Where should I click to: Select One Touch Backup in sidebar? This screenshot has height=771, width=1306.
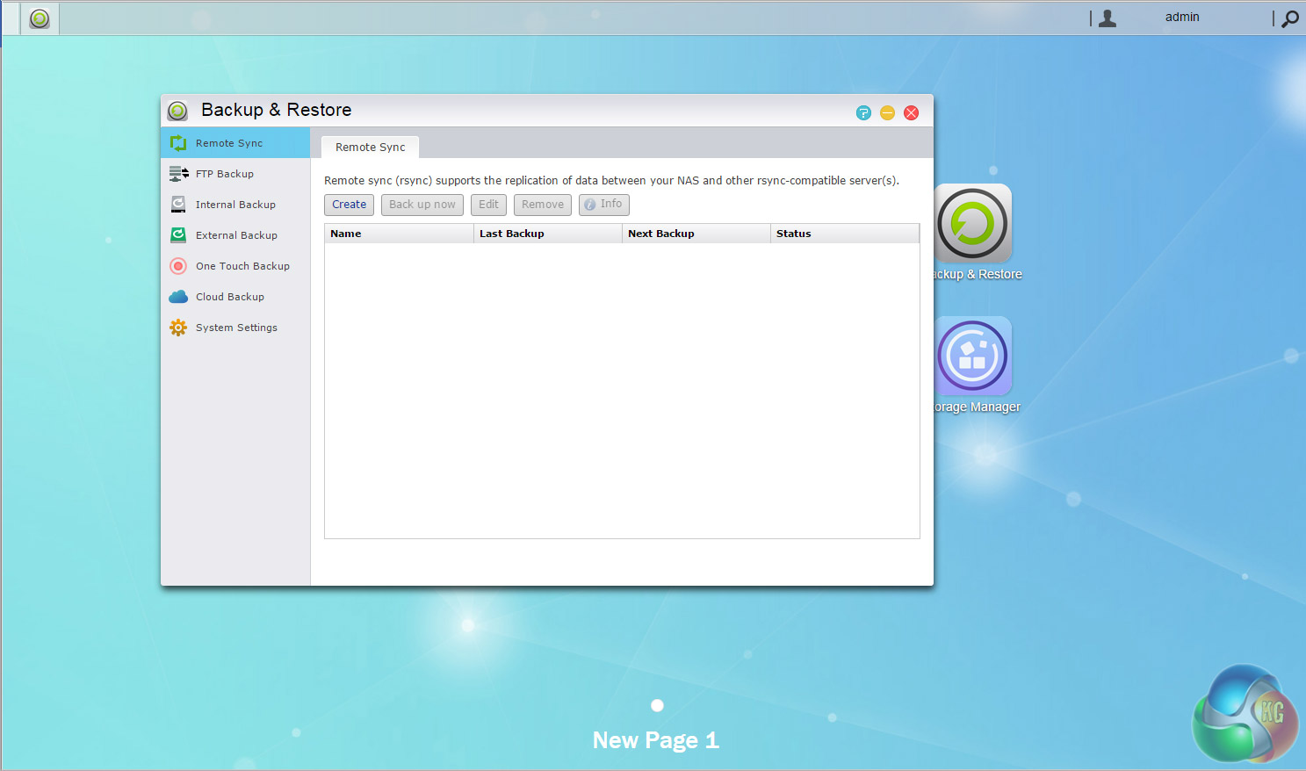click(x=242, y=266)
